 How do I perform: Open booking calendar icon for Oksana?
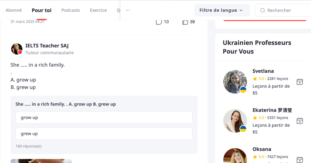300,160
